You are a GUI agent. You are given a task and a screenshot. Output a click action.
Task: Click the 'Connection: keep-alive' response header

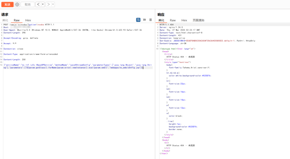click(x=172, y=38)
